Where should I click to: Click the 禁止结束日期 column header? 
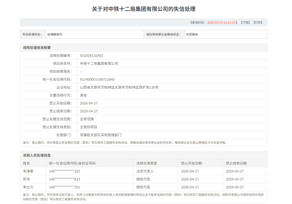[236, 163]
